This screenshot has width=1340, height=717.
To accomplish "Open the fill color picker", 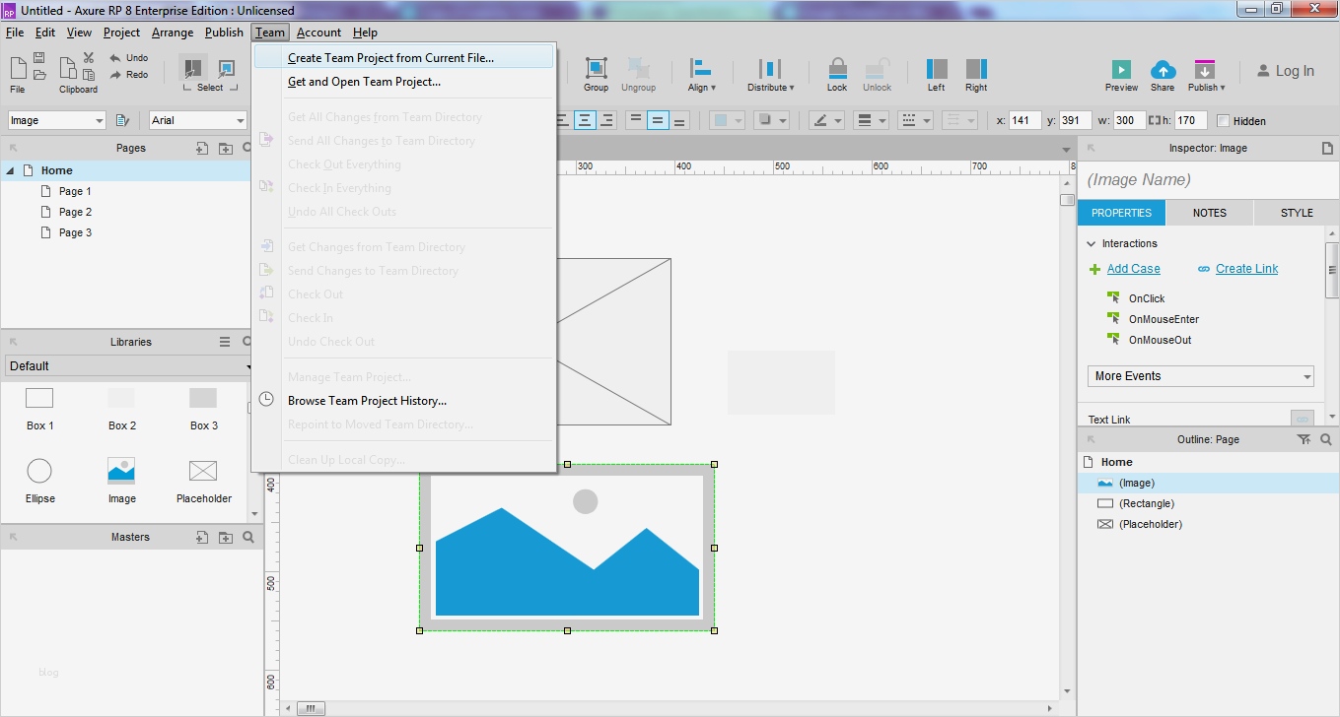I will point(727,120).
